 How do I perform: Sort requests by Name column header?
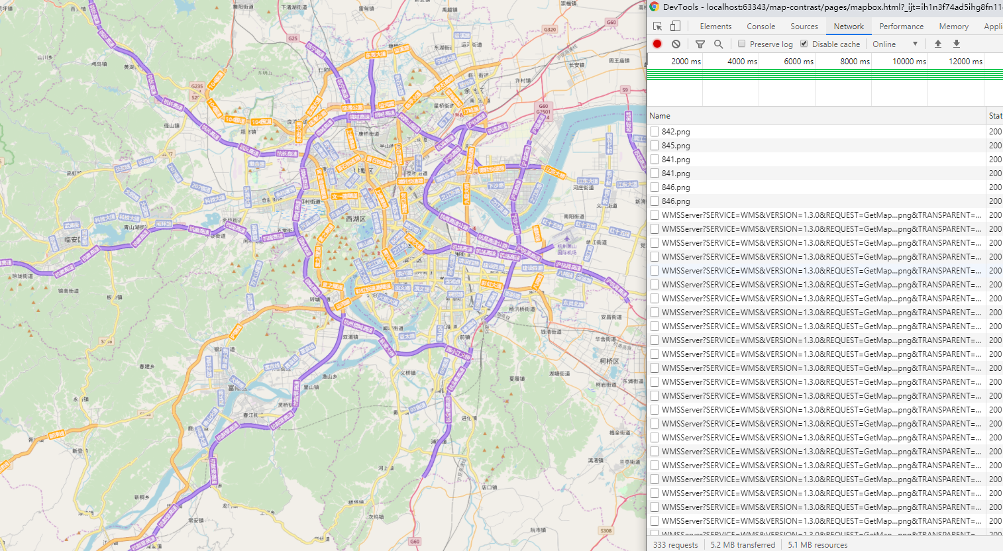click(660, 116)
